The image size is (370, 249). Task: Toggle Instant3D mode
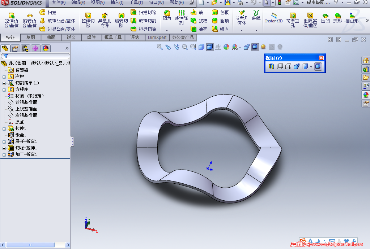coord(274,18)
